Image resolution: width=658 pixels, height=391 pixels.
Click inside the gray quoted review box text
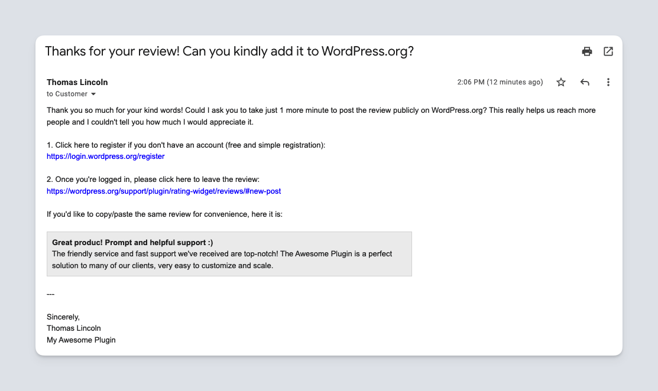click(222, 260)
